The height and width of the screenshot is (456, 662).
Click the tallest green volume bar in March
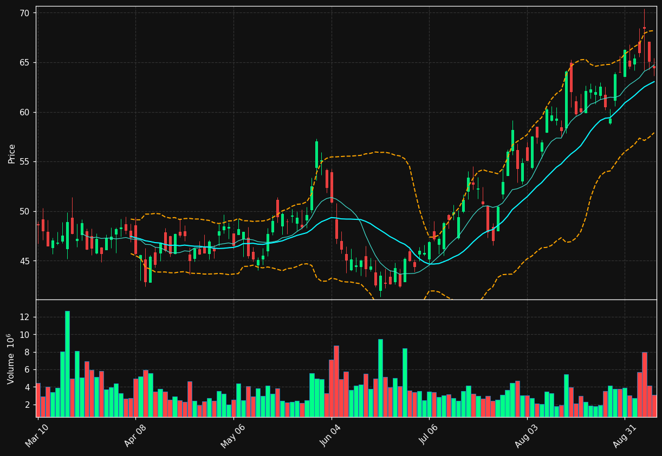coord(67,364)
